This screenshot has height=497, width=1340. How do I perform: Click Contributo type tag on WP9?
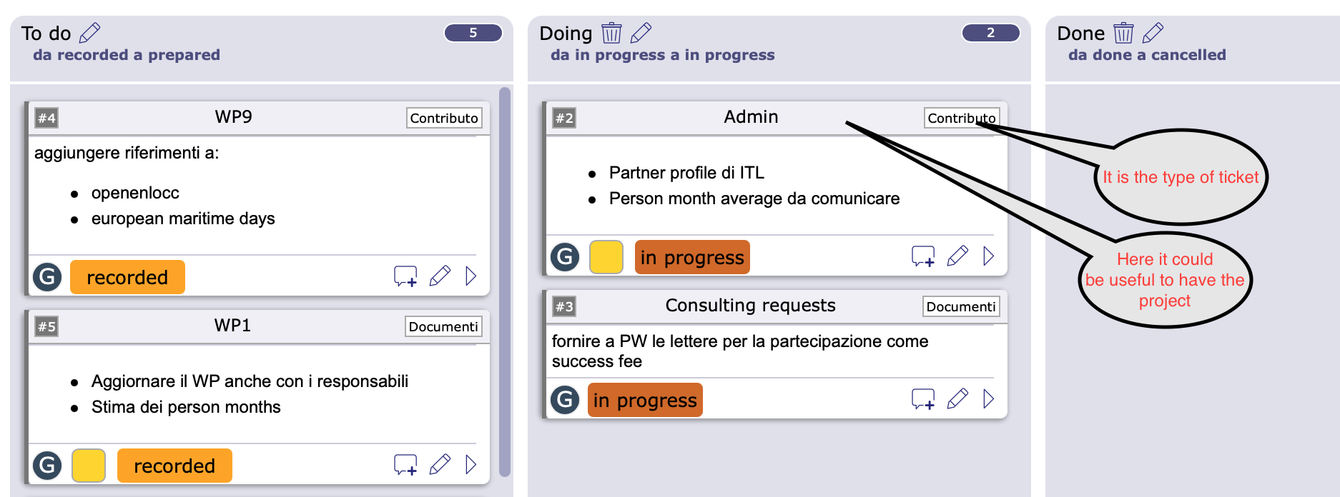[443, 118]
